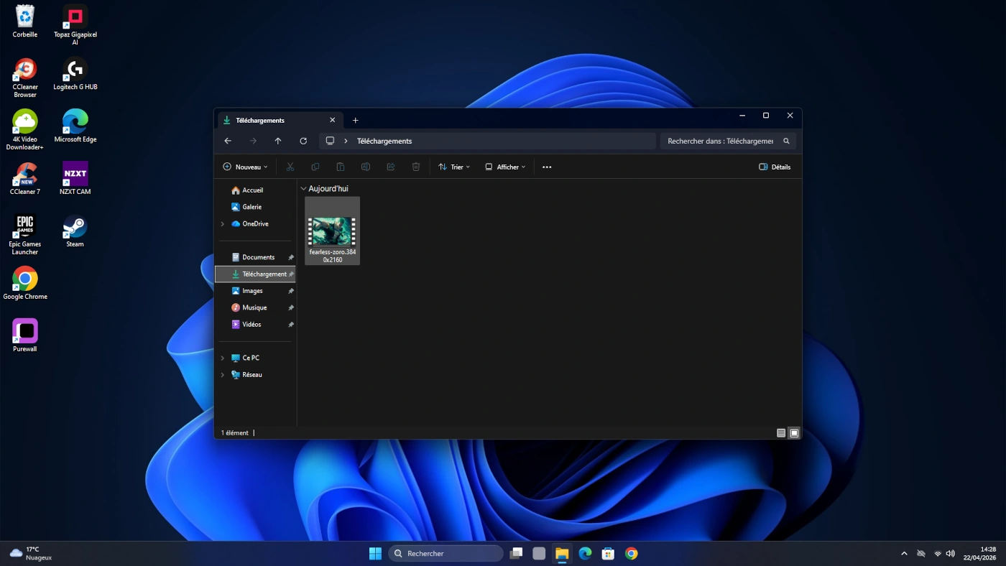The height and width of the screenshot is (566, 1006).
Task: Open Logitech G HUB desktop icon
Action: (75, 74)
